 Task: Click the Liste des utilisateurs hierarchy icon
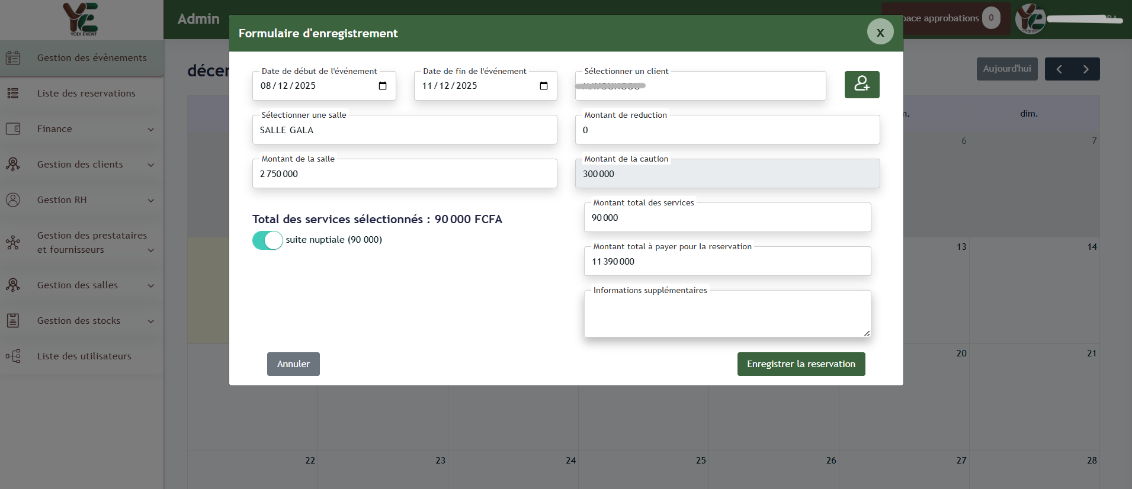(13, 356)
